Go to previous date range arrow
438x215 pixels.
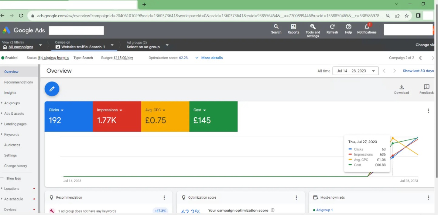384,71
